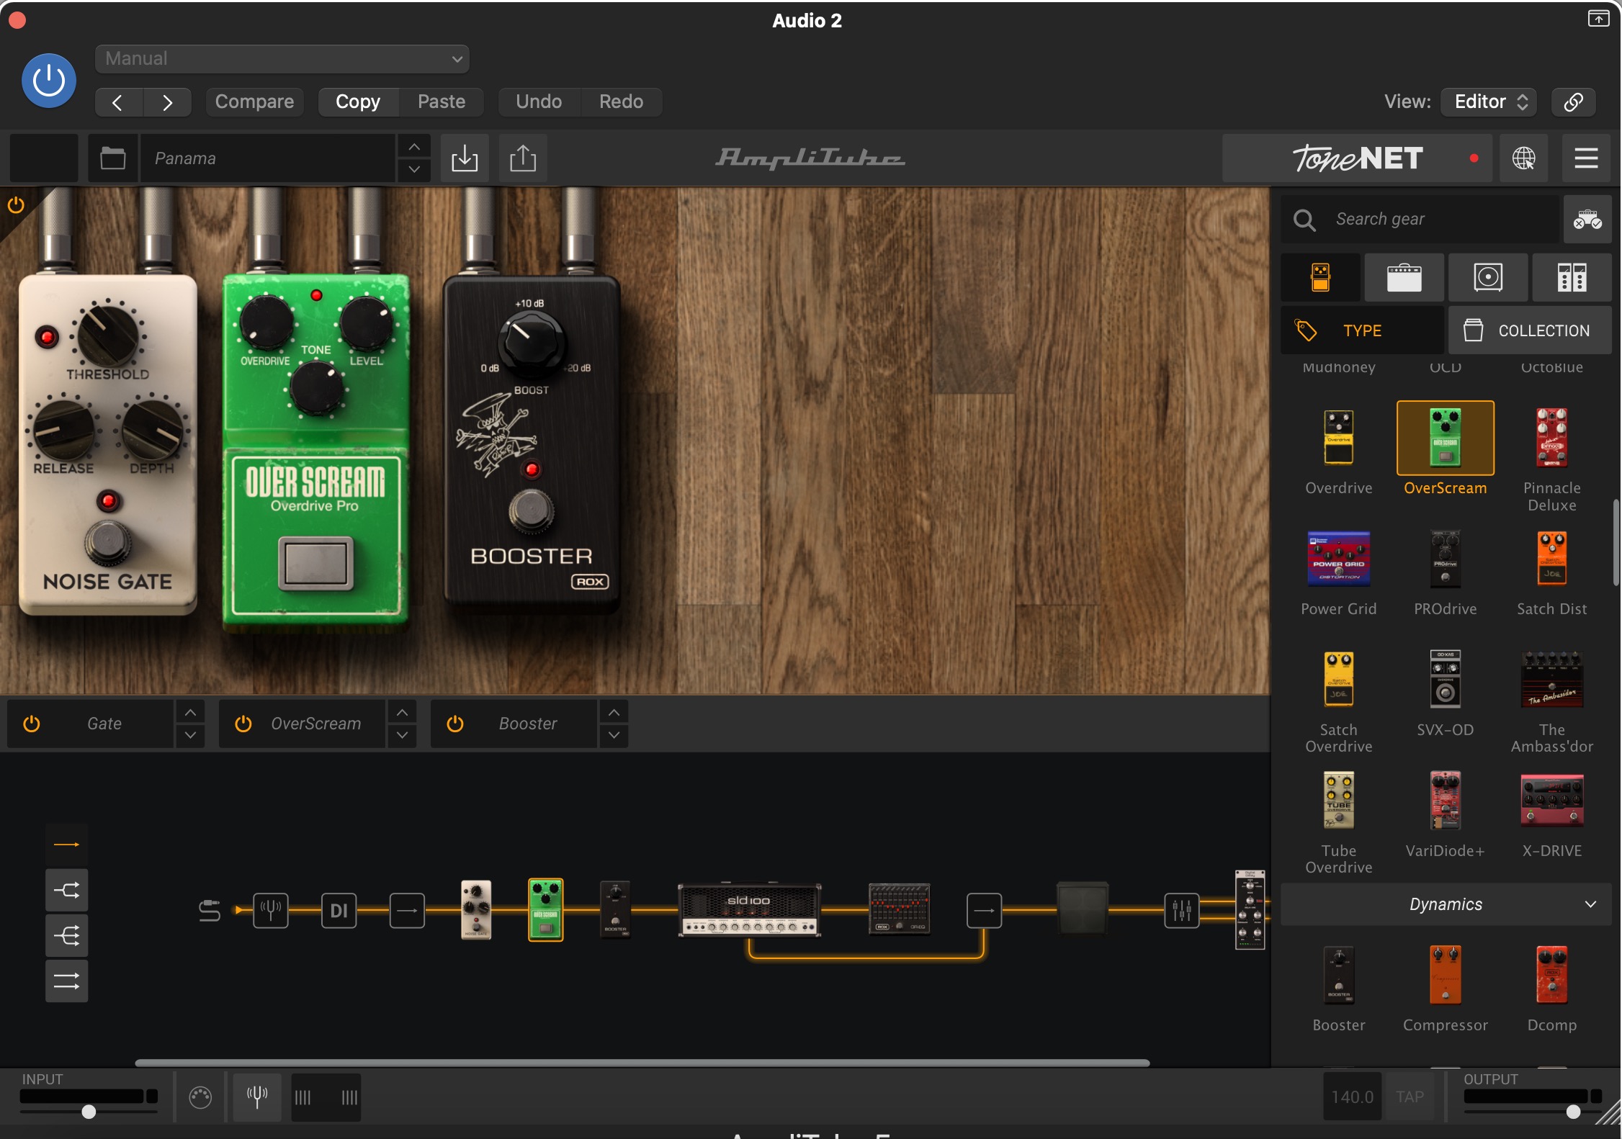Click the Search gear field
Image resolution: width=1622 pixels, height=1139 pixels.
1420,219
